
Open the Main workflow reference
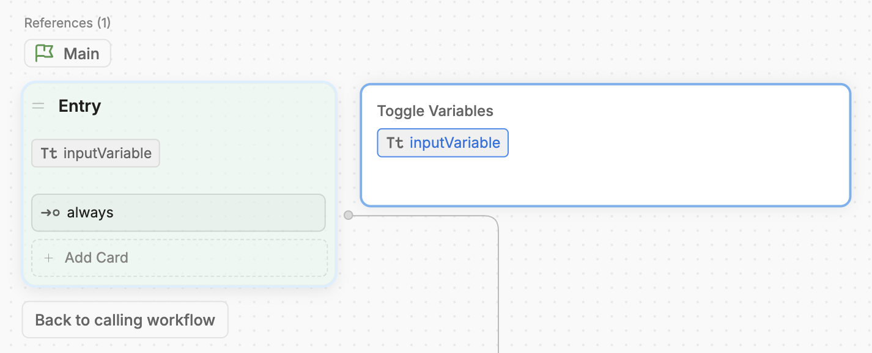[67, 53]
